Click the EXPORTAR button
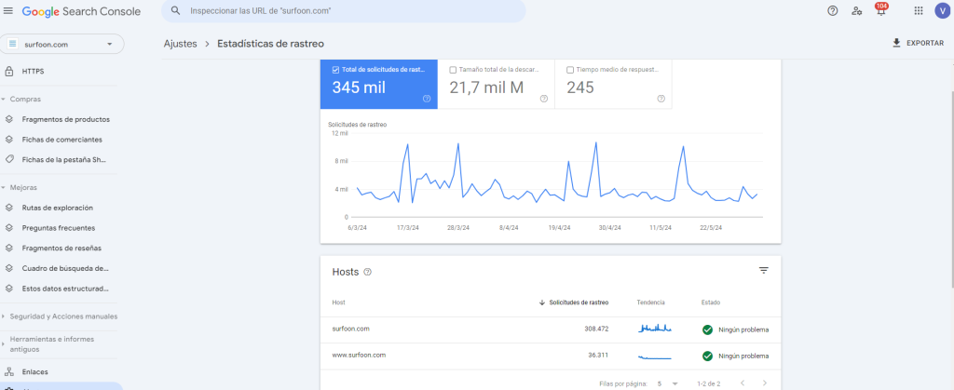The height and width of the screenshot is (390, 954). 917,43
